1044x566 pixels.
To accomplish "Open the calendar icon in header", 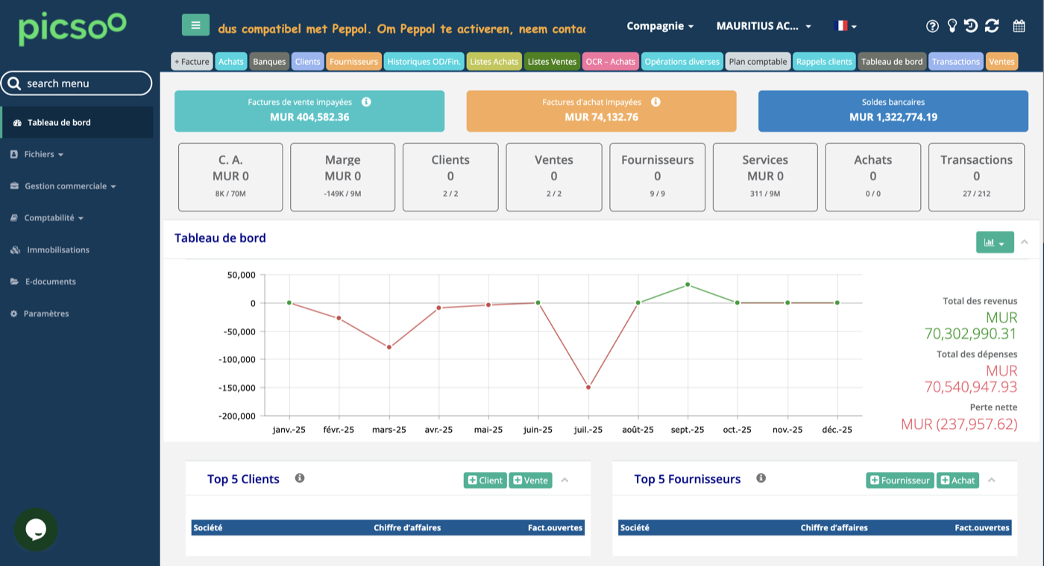I will pyautogui.click(x=1019, y=26).
